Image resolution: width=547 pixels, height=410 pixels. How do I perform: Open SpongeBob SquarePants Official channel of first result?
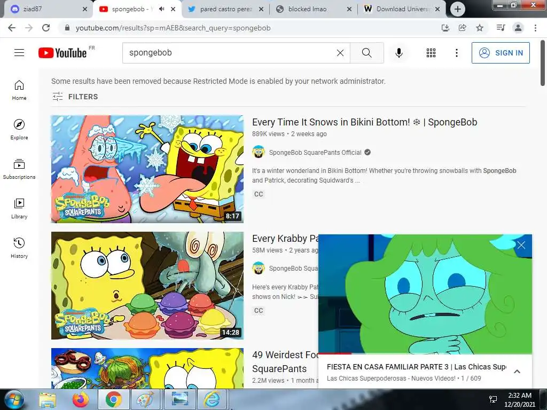315,152
